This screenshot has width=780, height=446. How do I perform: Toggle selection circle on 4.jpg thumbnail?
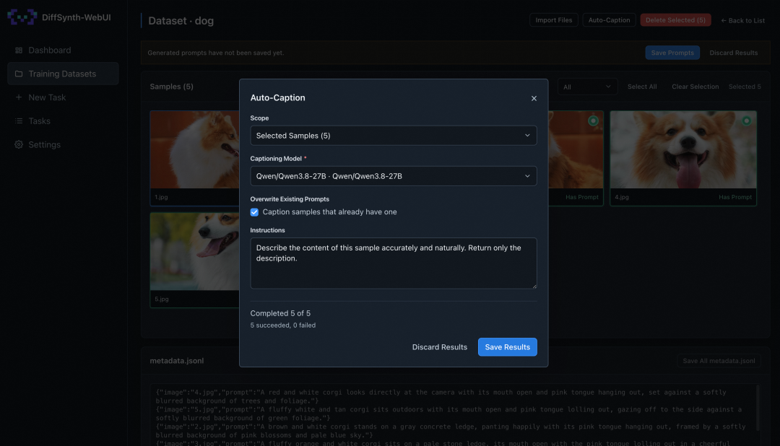pyautogui.click(x=746, y=121)
